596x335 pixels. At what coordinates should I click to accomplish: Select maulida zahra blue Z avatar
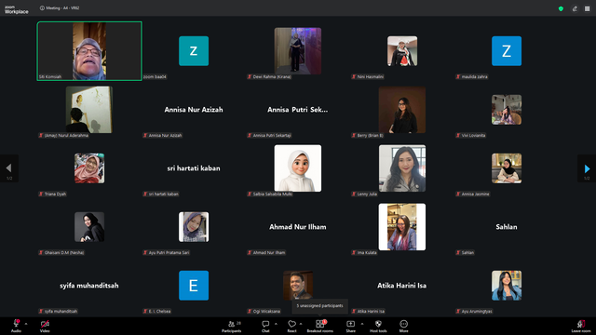click(507, 51)
